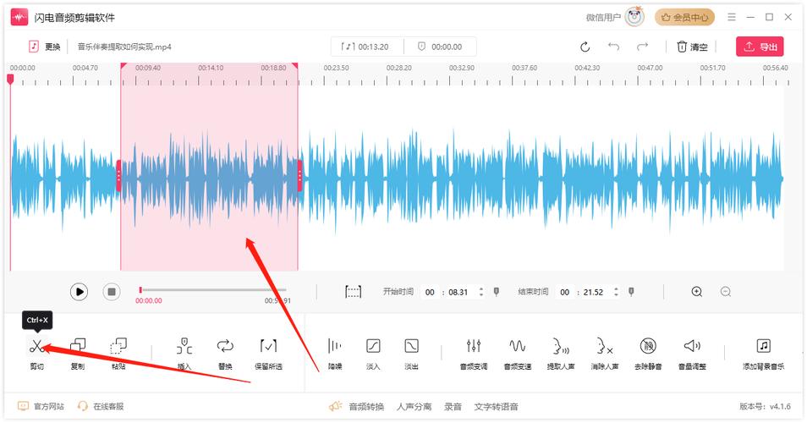The width and height of the screenshot is (807, 423).
Task: Set end marker pin next to 结束时间
Action: point(631,292)
